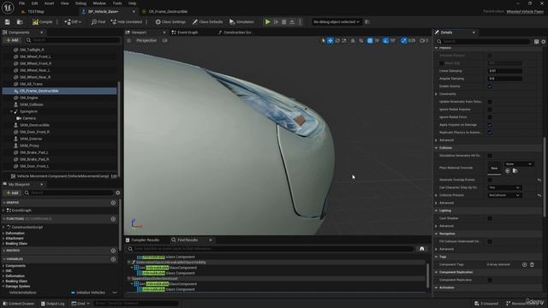Toggle Enable Gravity checkbox

490,86
